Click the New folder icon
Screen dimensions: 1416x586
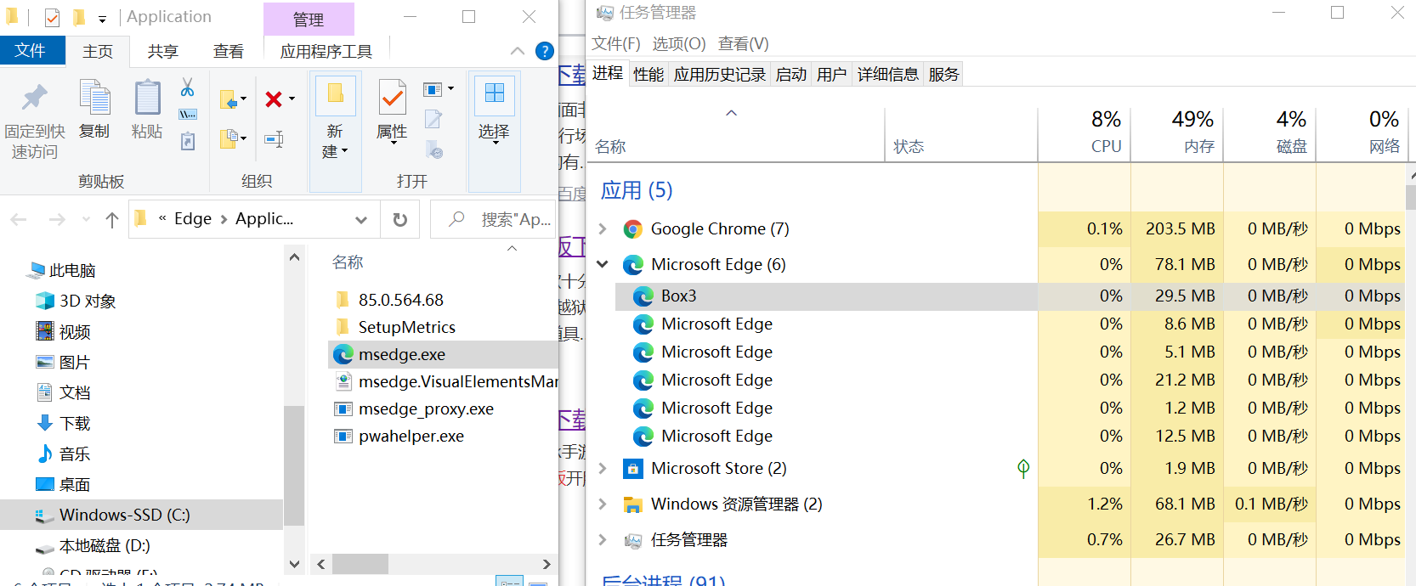point(336,93)
